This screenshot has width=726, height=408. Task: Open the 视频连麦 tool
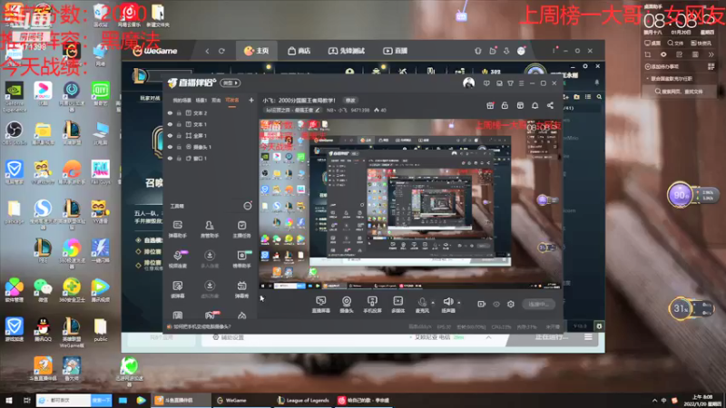click(x=177, y=259)
